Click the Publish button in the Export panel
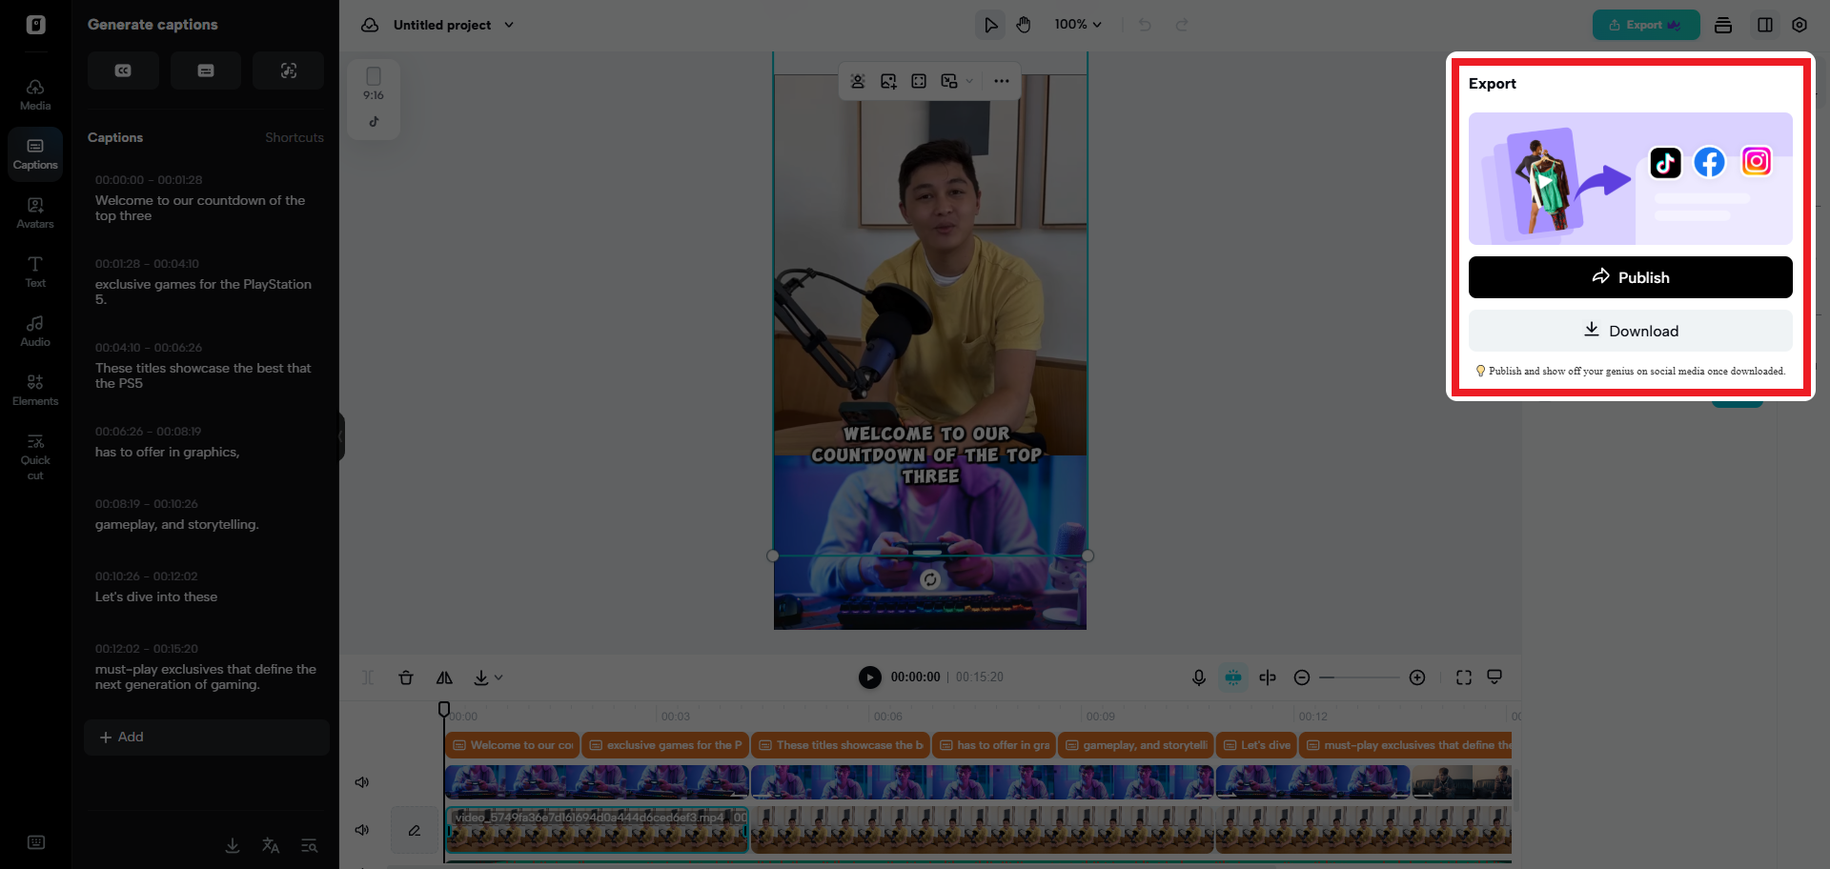The width and height of the screenshot is (1830, 869). coord(1630,277)
